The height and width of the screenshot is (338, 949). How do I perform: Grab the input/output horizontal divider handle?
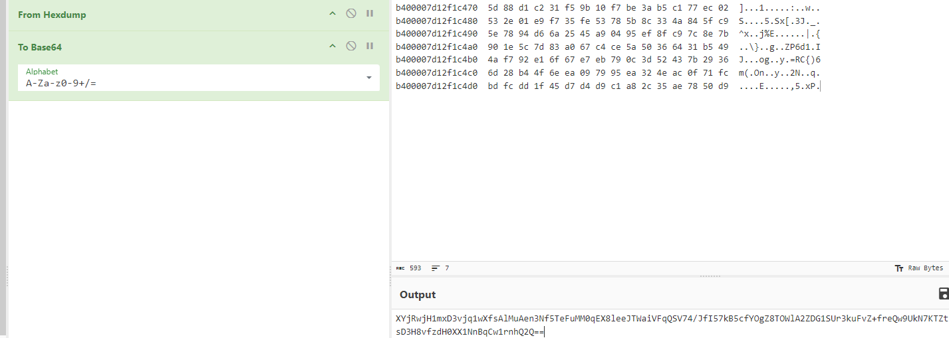(x=710, y=276)
